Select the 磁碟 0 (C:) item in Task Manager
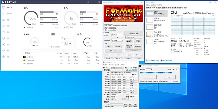Screen dimensions: 218x109 157,27
